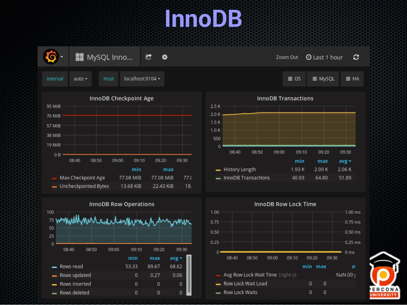This screenshot has height=305, width=407.
Task: Open the HA dashboards menu
Action: pos(352,79)
